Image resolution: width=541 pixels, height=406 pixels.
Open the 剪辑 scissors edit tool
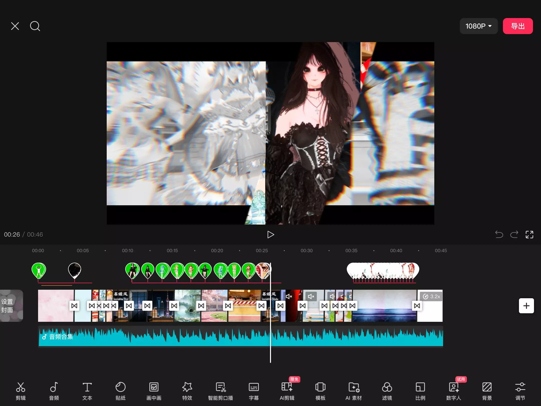21,390
